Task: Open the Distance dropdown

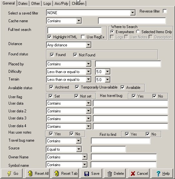Action: click(89, 45)
